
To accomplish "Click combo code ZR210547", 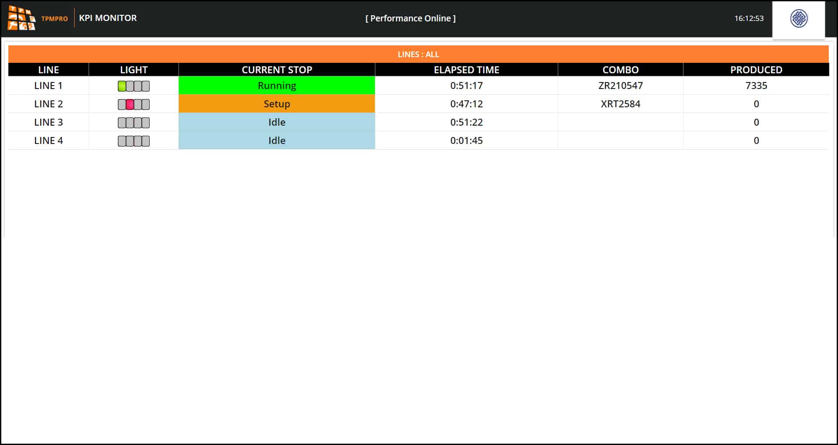I will click(x=620, y=86).
